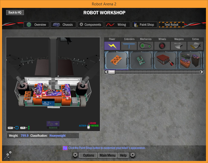Click the right gear icon beside Help
This screenshot has width=208, height=163.
133,155
